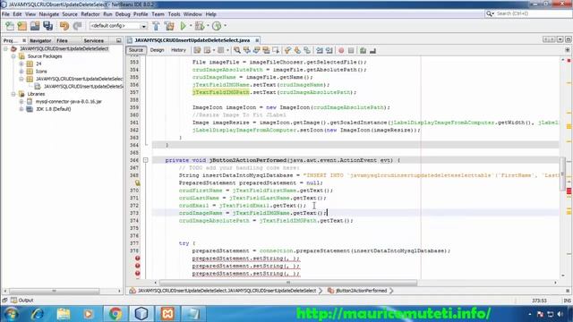Minimize the Projects window group
The image size is (573, 322).
click(118, 40)
